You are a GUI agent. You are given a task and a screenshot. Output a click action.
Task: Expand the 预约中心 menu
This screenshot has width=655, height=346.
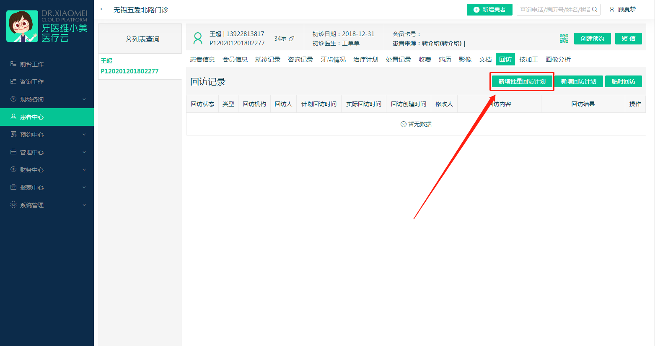(x=47, y=135)
